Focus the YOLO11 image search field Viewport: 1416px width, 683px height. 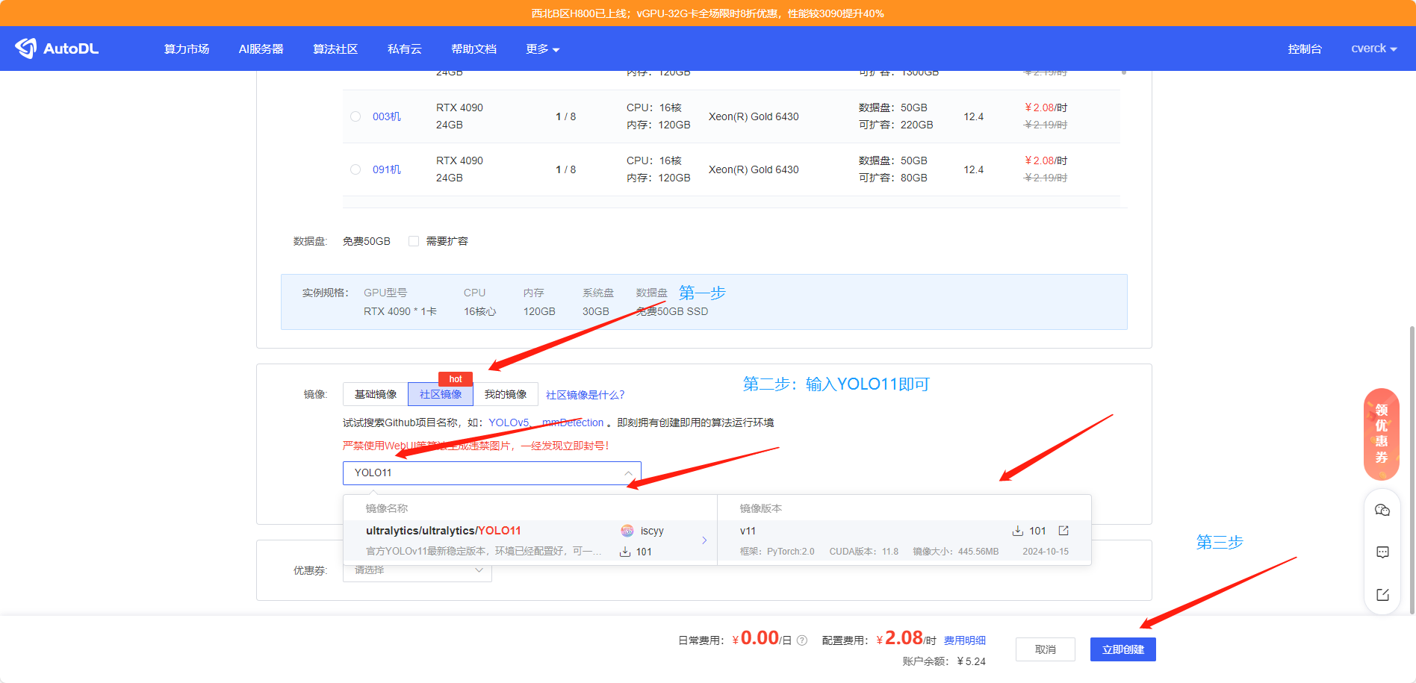click(x=491, y=473)
